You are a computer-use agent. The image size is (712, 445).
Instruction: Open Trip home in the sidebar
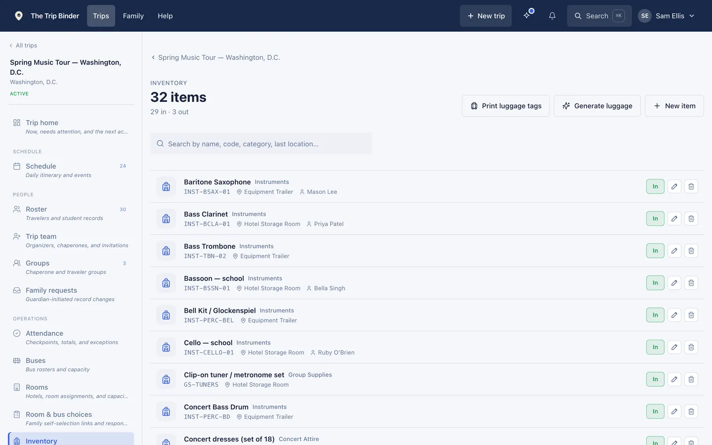point(71,127)
